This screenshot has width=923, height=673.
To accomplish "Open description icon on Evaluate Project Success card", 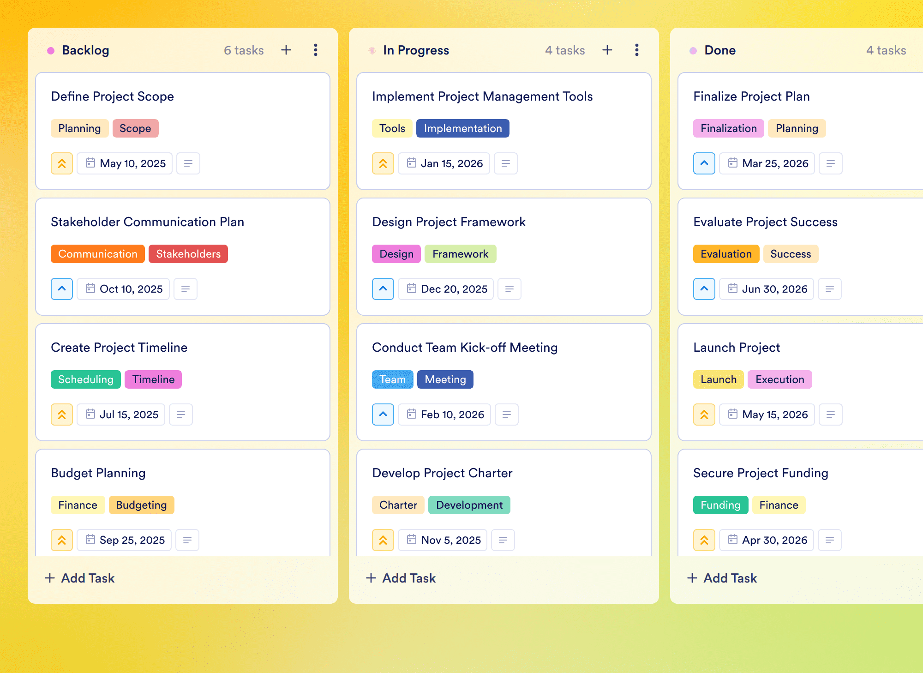I will (830, 289).
